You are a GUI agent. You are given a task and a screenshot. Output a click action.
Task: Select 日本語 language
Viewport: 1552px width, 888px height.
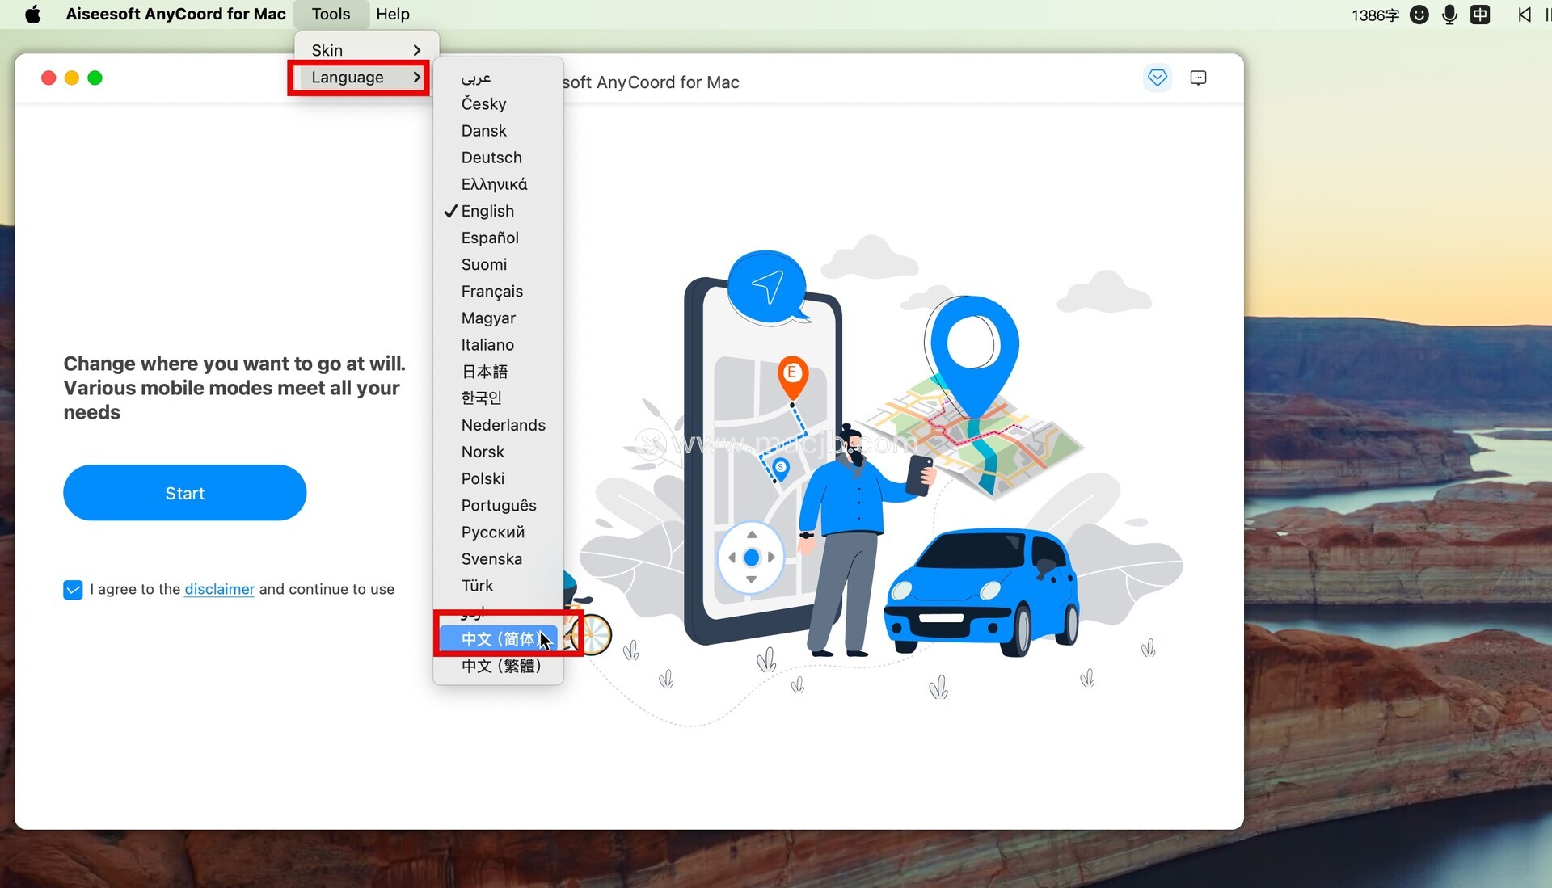click(498, 371)
